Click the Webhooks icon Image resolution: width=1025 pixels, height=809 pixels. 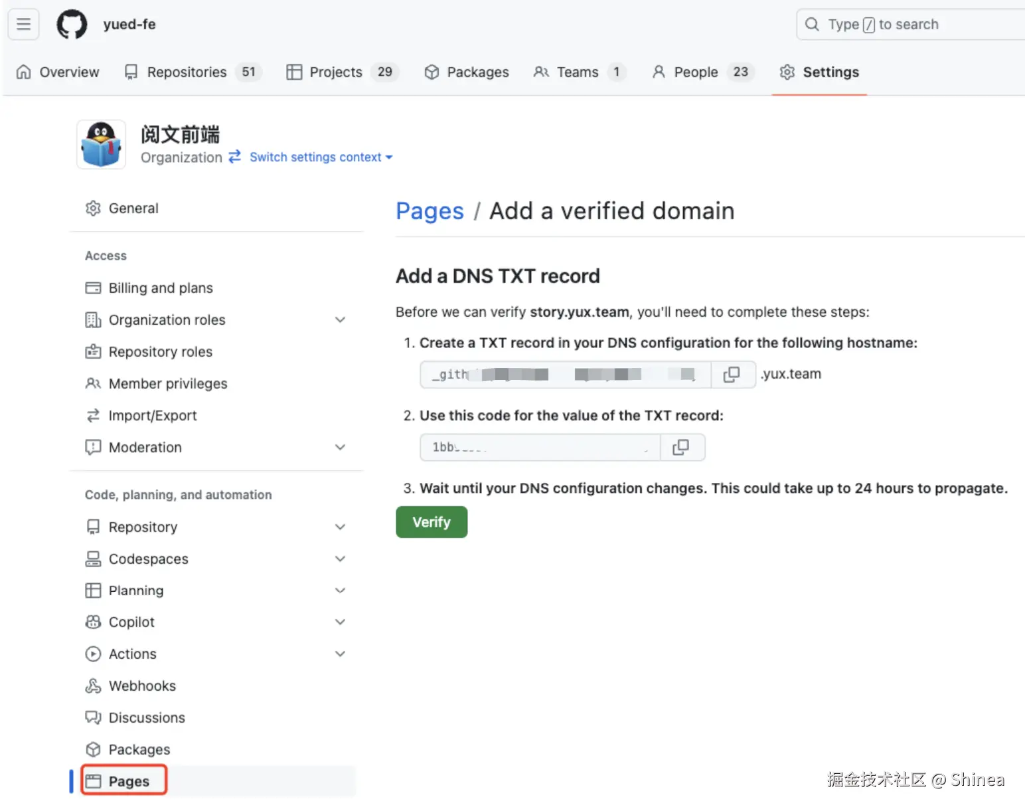[x=93, y=686]
